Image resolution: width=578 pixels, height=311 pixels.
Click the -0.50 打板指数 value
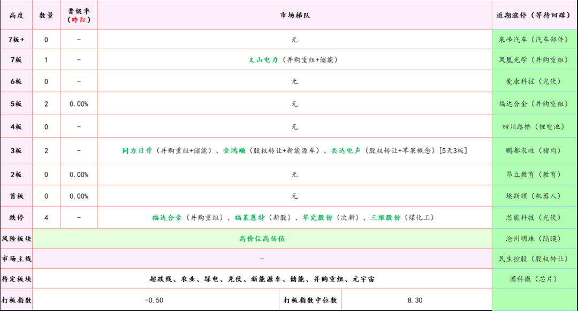click(154, 300)
